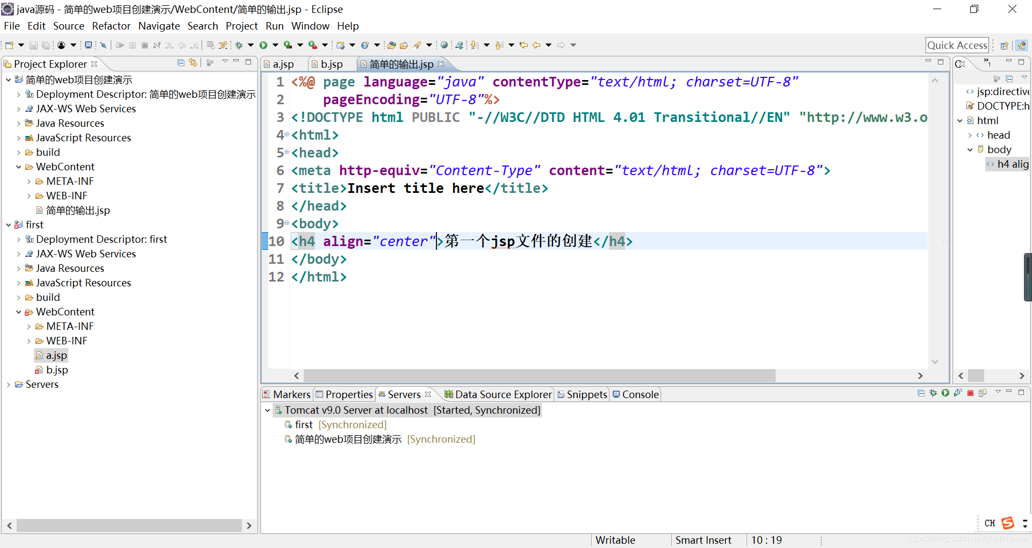The height and width of the screenshot is (548, 1032).
Task: Click the Quick Access search field
Action: pyautogui.click(x=957, y=46)
